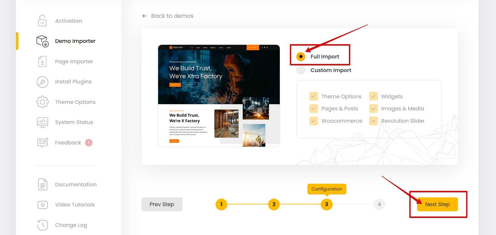Open the Documentation menu item
The width and height of the screenshot is (496, 235).
76,184
